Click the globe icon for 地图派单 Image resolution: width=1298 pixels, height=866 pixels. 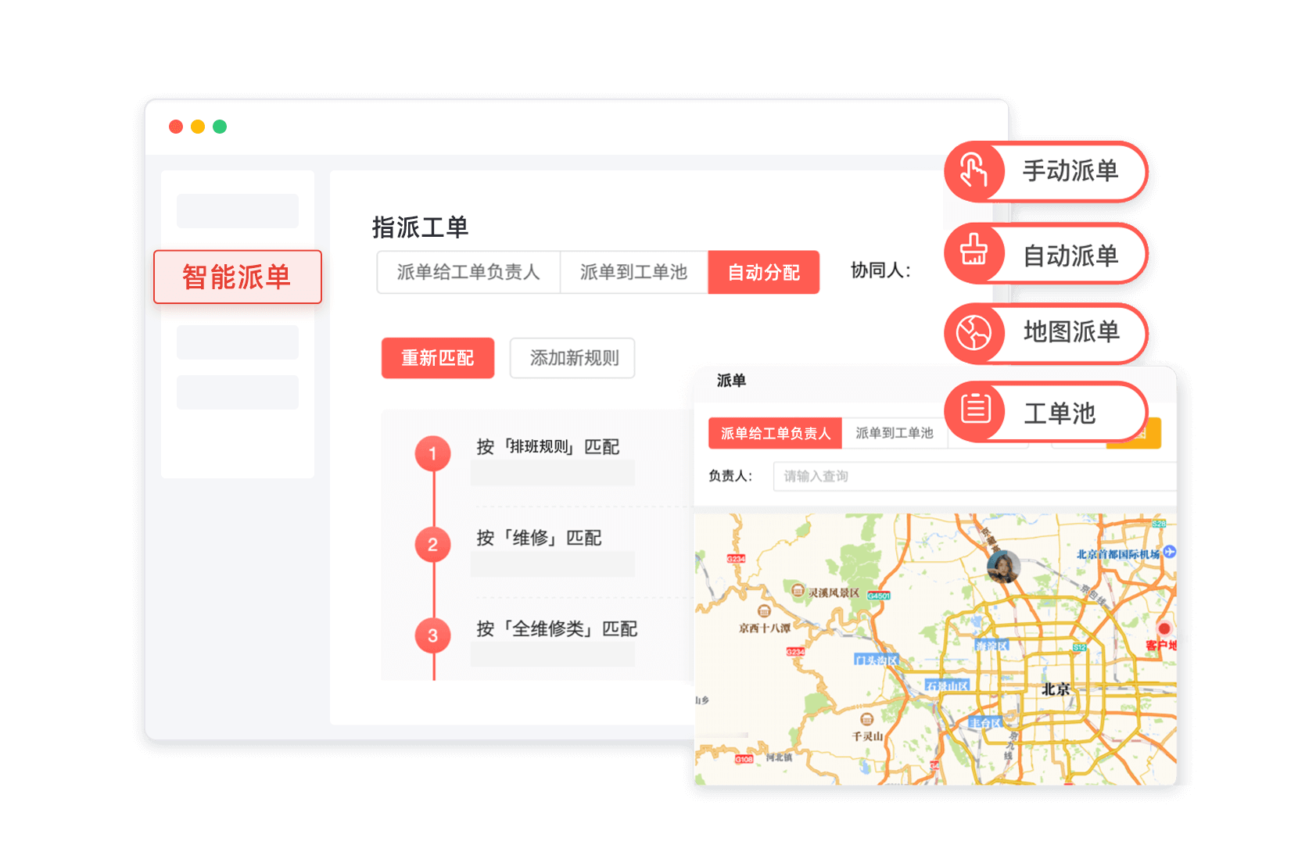tap(973, 334)
